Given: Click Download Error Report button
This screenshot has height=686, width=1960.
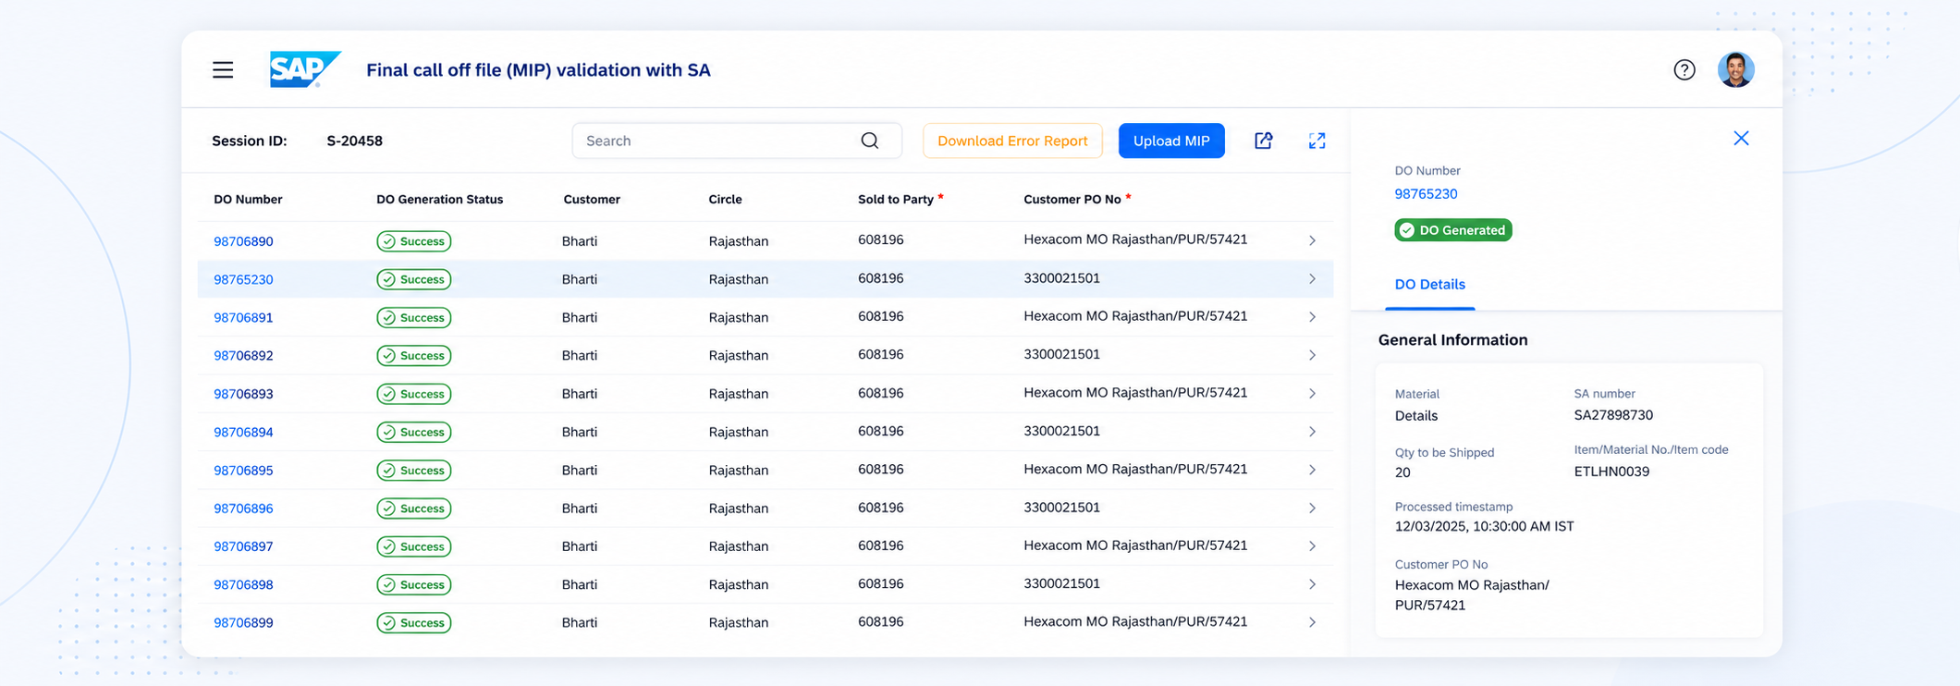Looking at the screenshot, I should tap(1012, 141).
